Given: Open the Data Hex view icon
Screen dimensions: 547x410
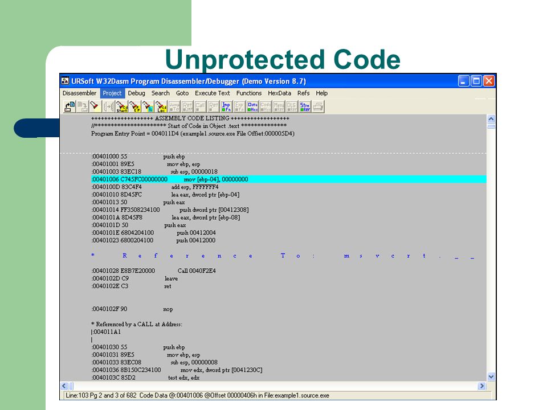Looking at the screenshot, I should click(252, 106).
